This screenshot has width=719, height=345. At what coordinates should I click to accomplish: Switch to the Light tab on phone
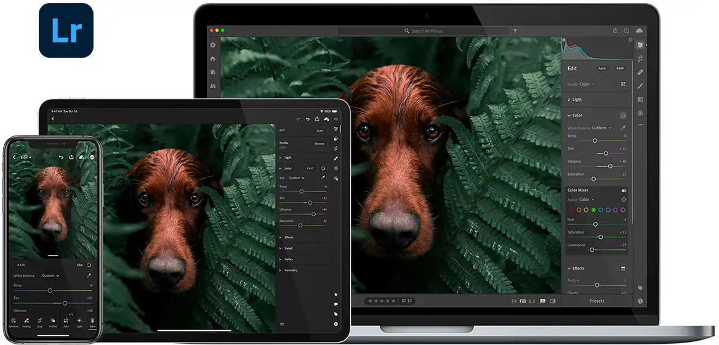[79, 321]
